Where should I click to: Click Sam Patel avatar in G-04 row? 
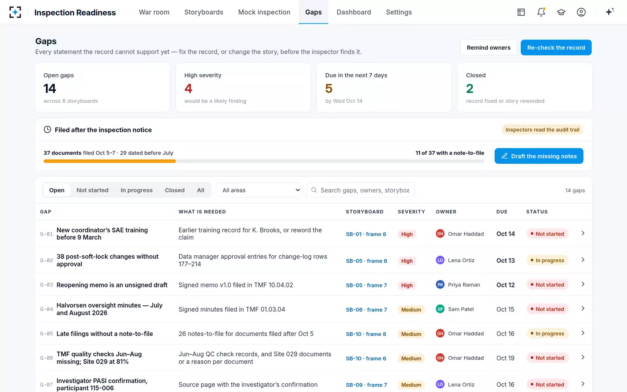click(440, 309)
